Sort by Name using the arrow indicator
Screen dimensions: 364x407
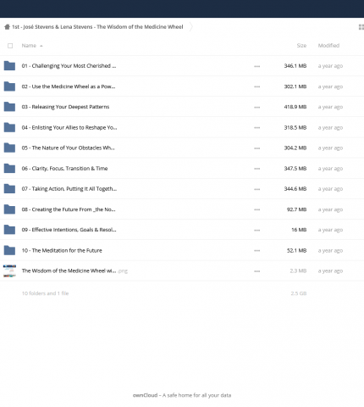41,46
